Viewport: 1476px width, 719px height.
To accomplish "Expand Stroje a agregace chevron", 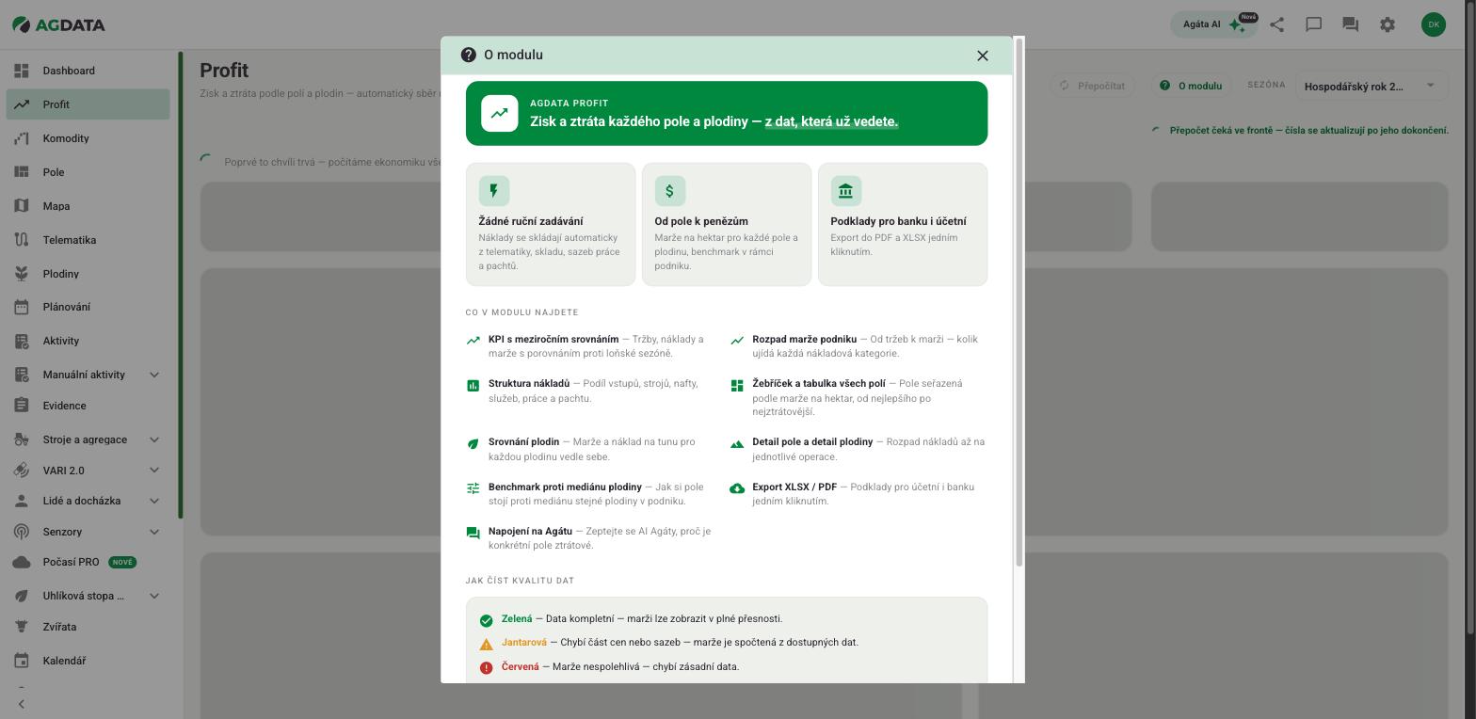I will pyautogui.click(x=154, y=439).
